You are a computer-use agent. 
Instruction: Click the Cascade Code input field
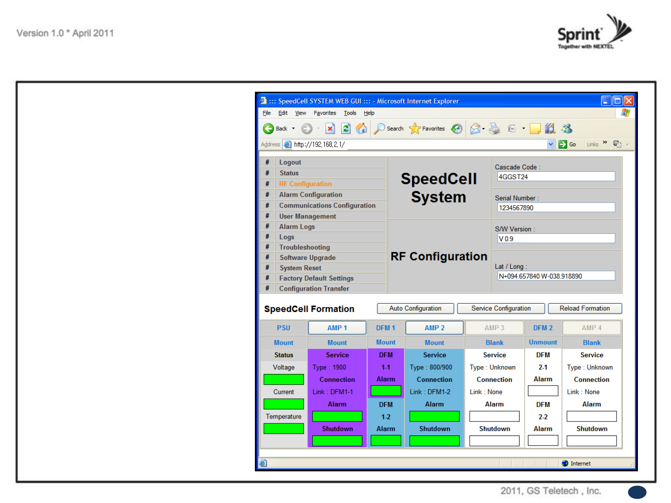[556, 177]
